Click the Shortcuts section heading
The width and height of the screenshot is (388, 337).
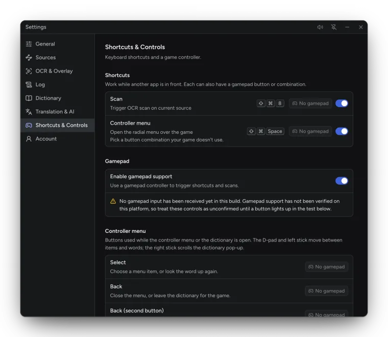117,75
